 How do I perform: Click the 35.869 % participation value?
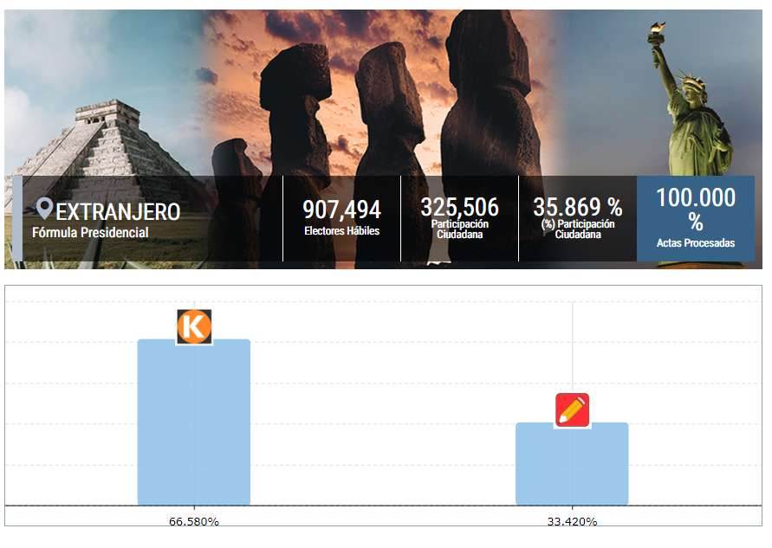click(x=577, y=208)
